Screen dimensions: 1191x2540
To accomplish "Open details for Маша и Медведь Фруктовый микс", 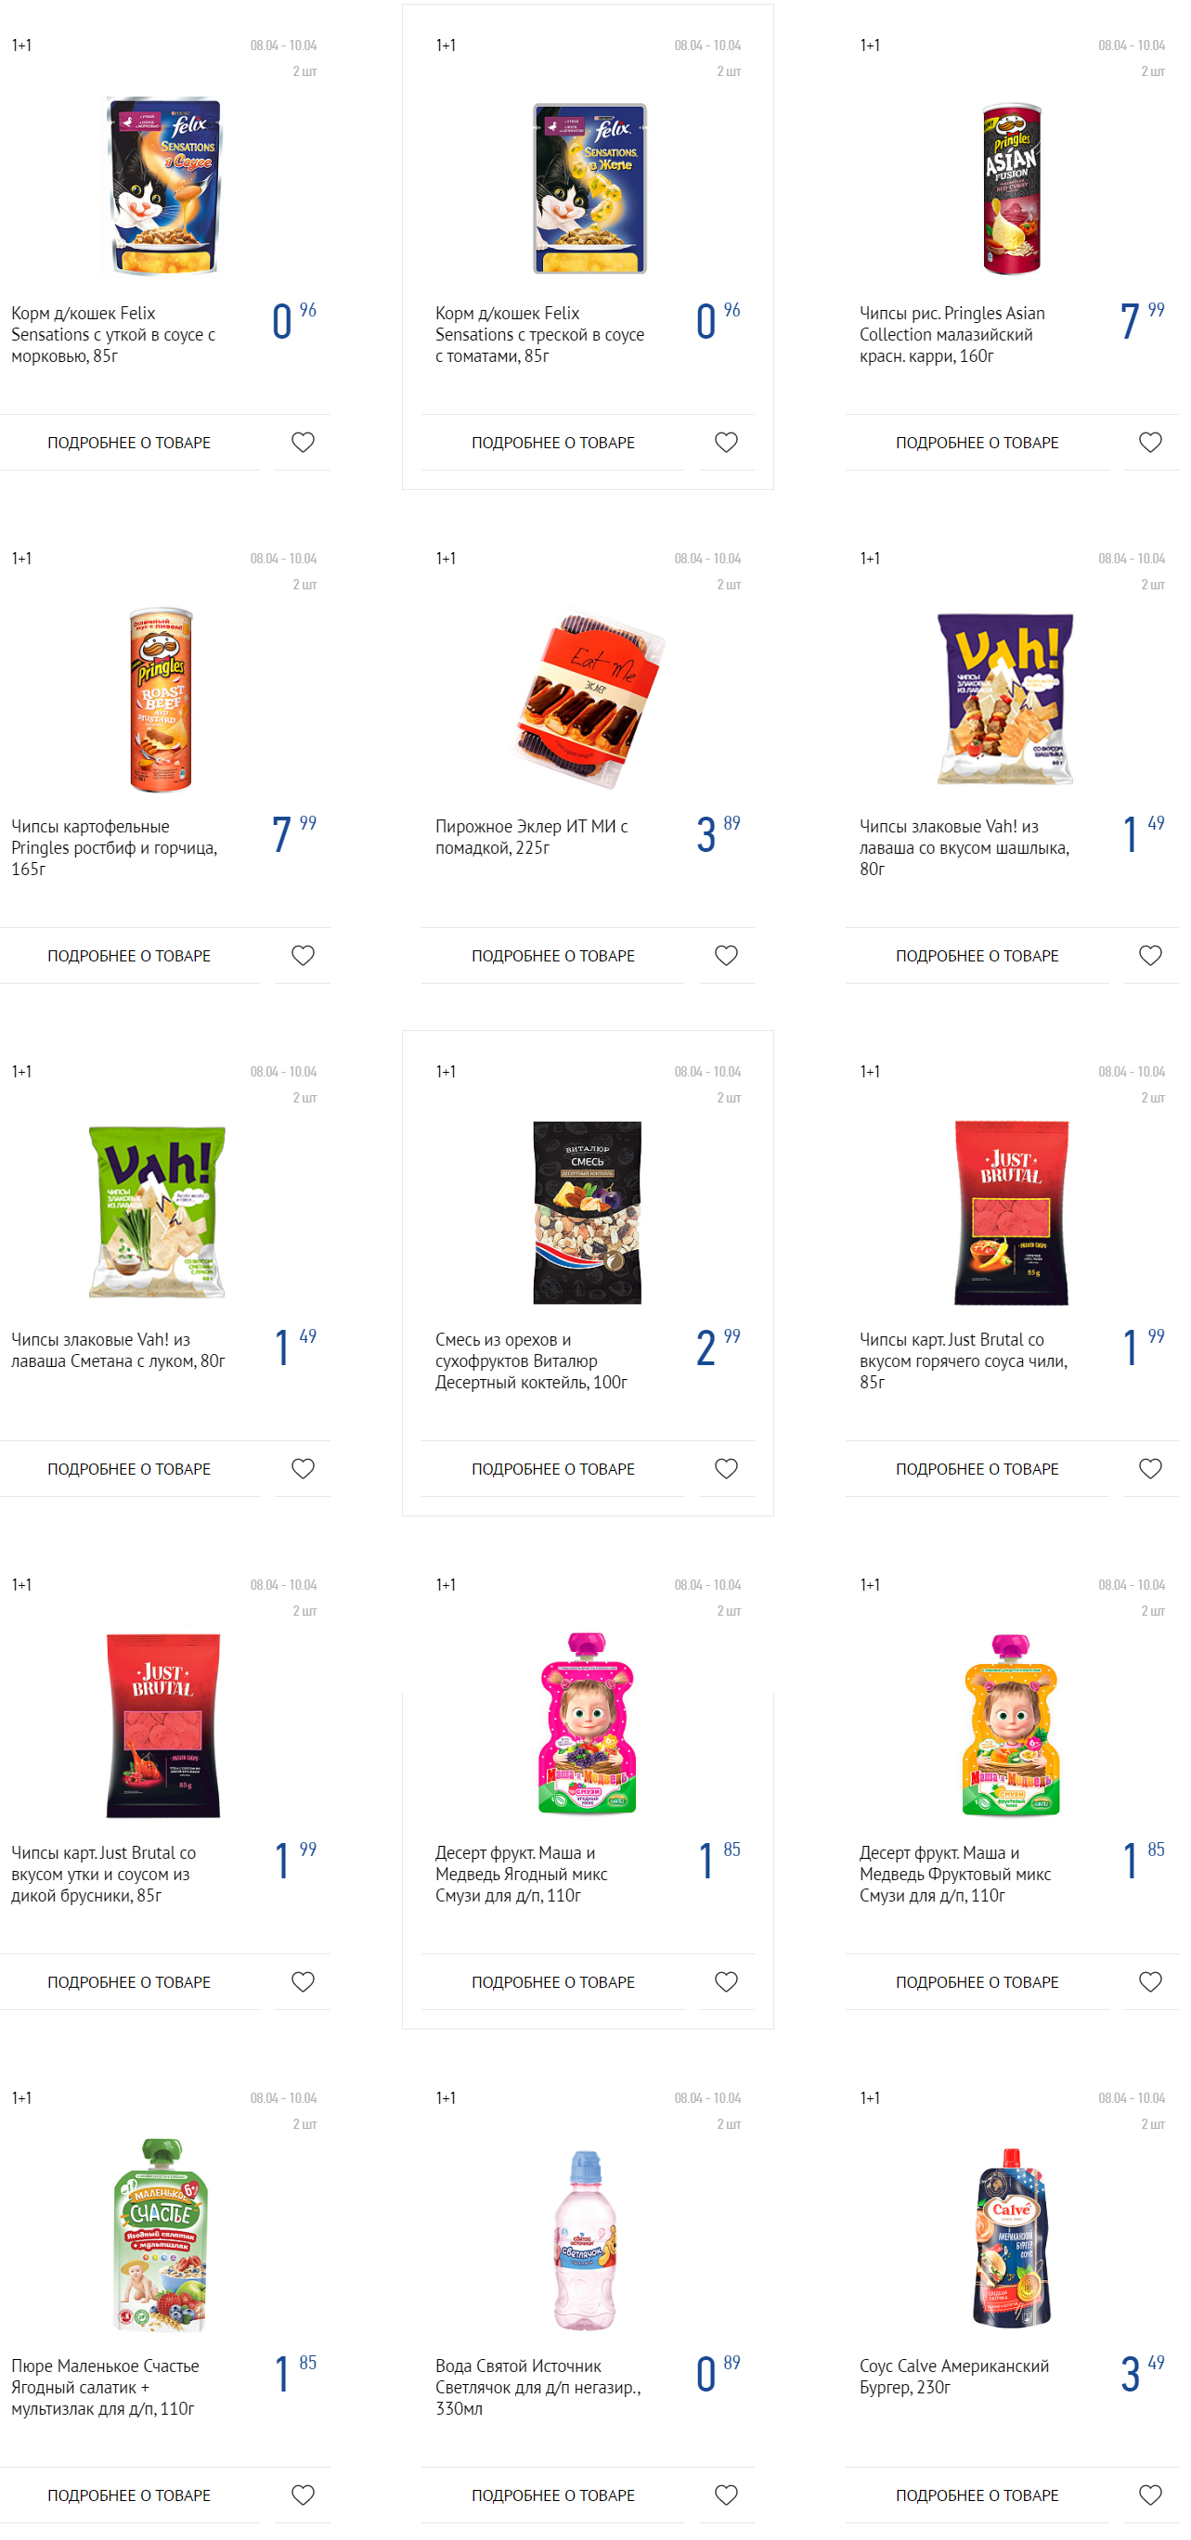I will coord(976,1981).
